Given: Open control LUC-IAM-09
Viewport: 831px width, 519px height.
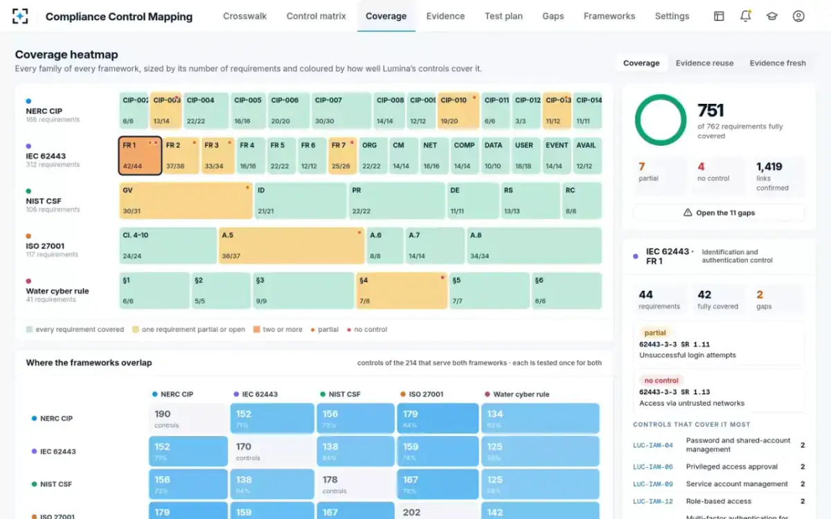Looking at the screenshot, I should click(x=719, y=484).
